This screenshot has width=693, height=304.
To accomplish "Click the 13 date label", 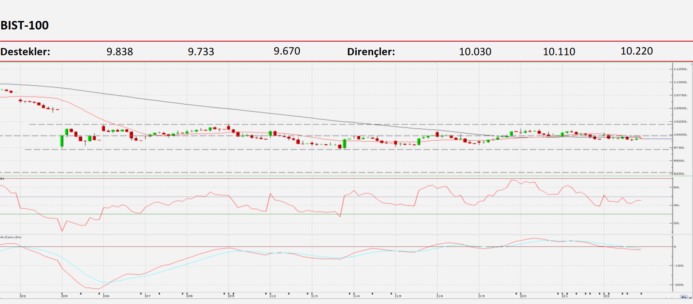I will coord(315,296).
